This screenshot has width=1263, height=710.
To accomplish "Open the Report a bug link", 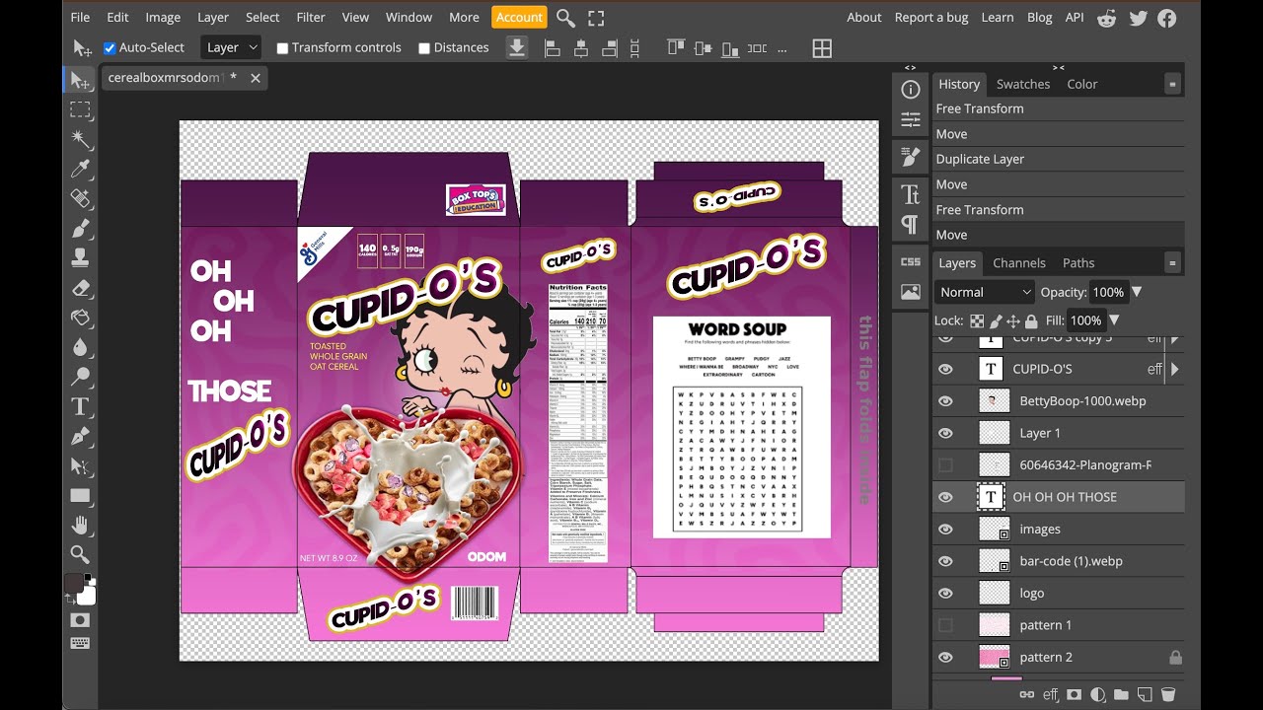I will point(931,17).
